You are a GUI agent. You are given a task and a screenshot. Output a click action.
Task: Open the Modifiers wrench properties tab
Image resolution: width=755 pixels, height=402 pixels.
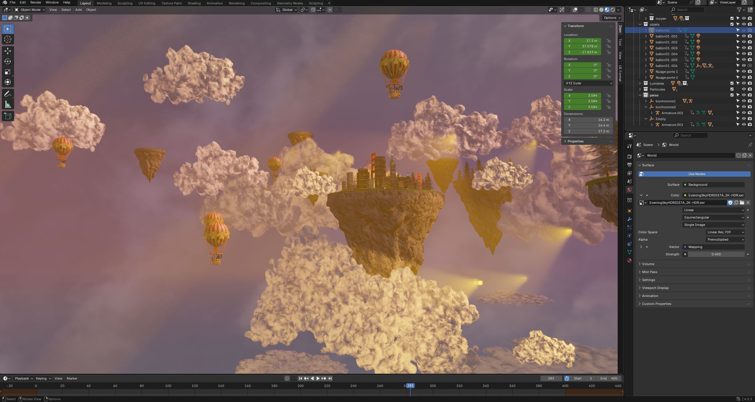click(x=629, y=219)
